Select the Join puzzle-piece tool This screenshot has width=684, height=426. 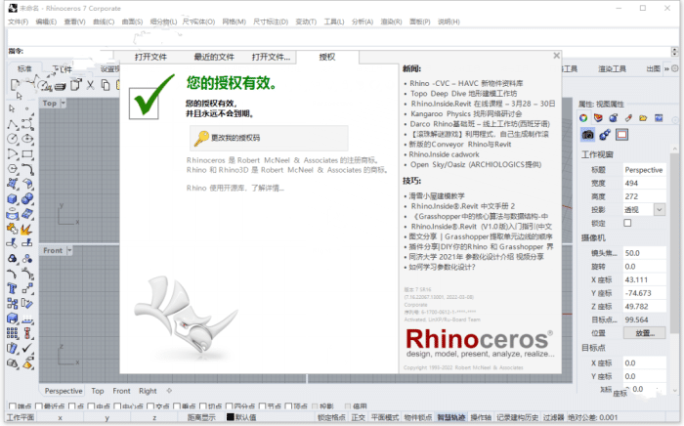tap(12, 229)
